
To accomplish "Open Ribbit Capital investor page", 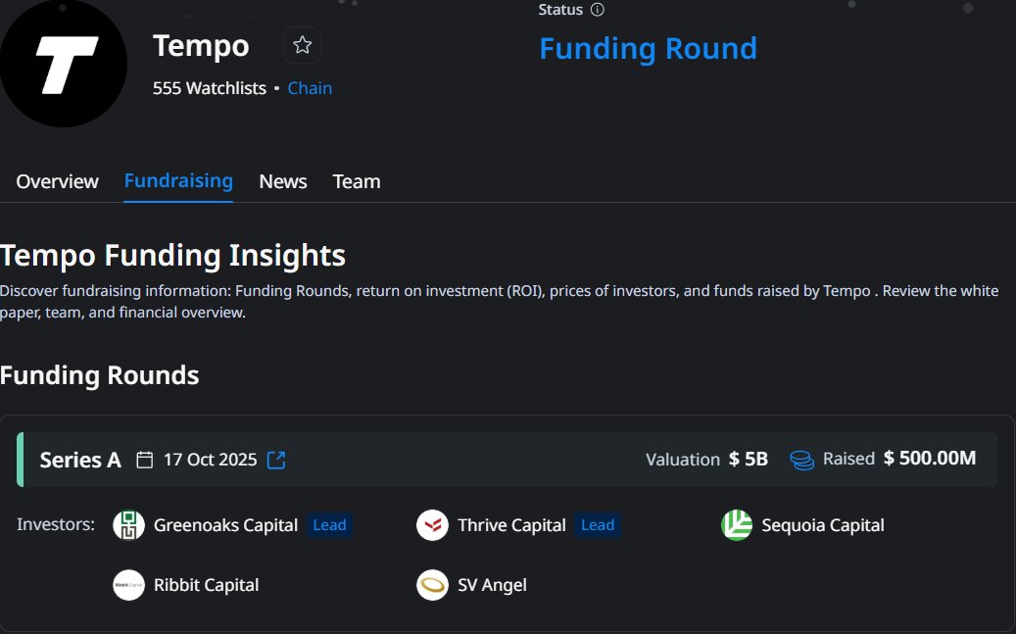I will pyautogui.click(x=206, y=585).
